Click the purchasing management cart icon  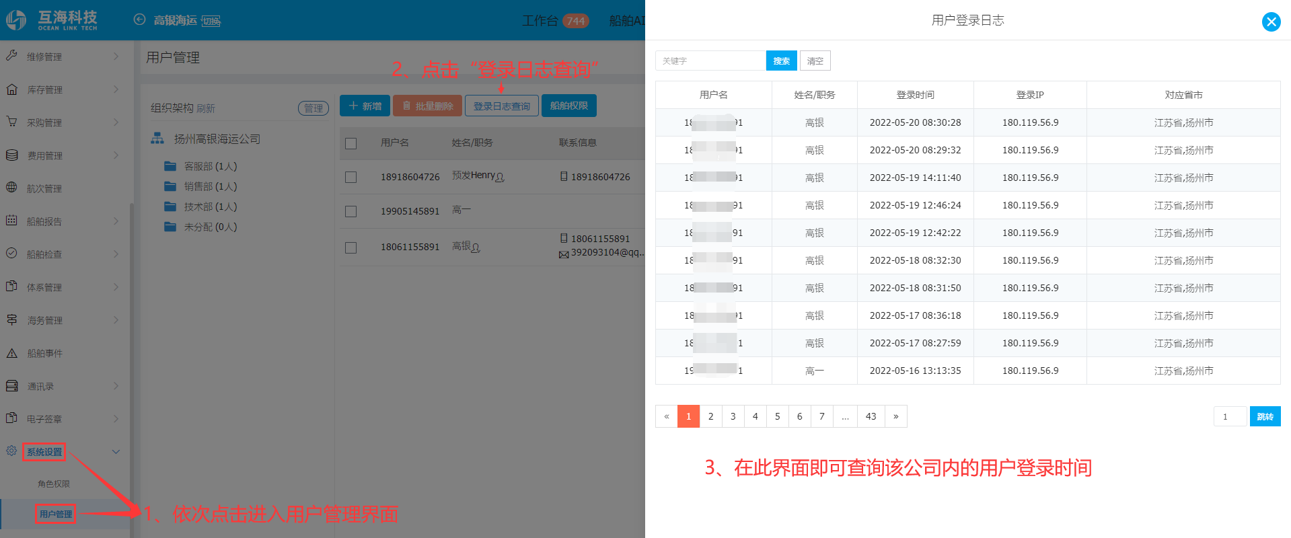tap(11, 122)
